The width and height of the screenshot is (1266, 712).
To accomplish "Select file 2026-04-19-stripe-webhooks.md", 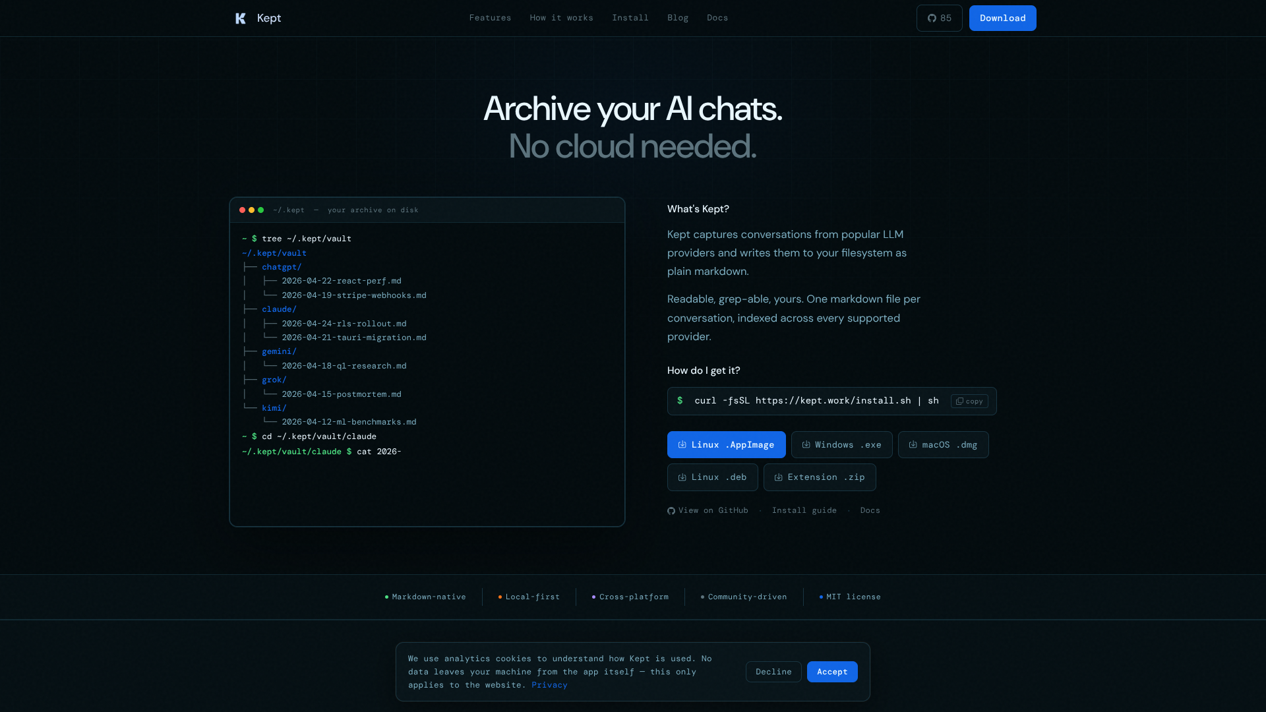I will point(354,295).
